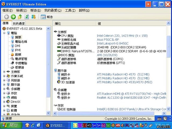This screenshot has height=129, width=172.
Task: Launch Internet Explorer from quick launch
Action: tap(33, 125)
